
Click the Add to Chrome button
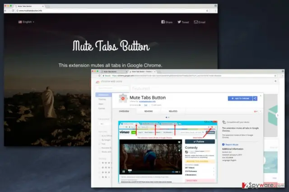point(240,98)
